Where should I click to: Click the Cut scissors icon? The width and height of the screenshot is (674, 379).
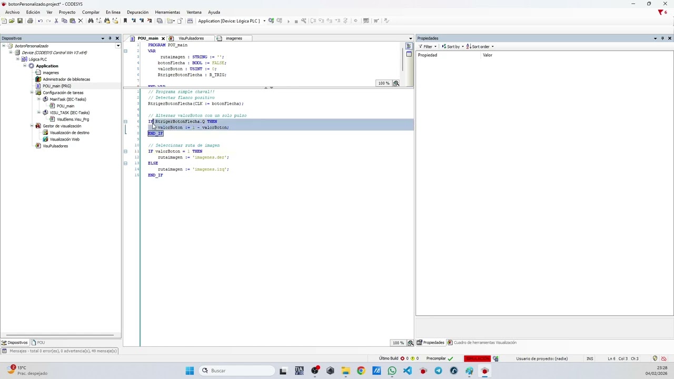click(56, 21)
